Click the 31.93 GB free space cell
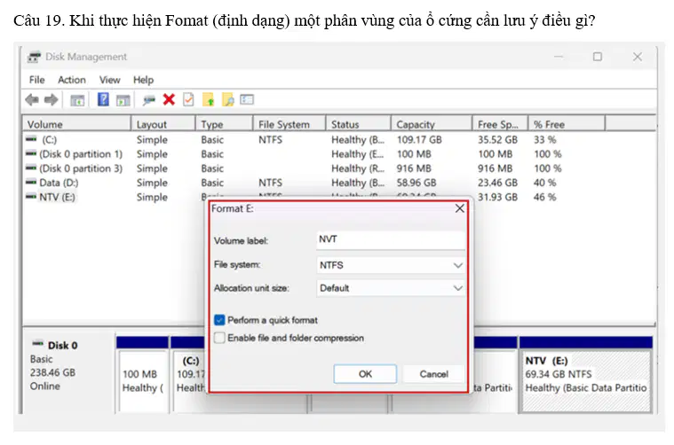Screen dimensions: 674x445 pos(497,197)
